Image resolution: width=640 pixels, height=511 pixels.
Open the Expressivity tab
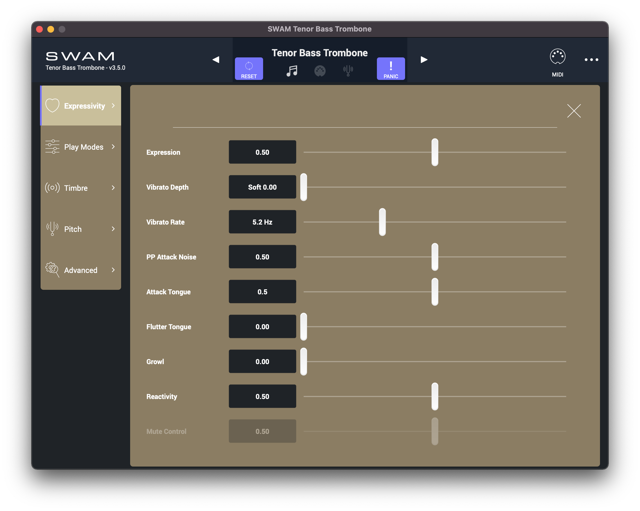pyautogui.click(x=81, y=105)
